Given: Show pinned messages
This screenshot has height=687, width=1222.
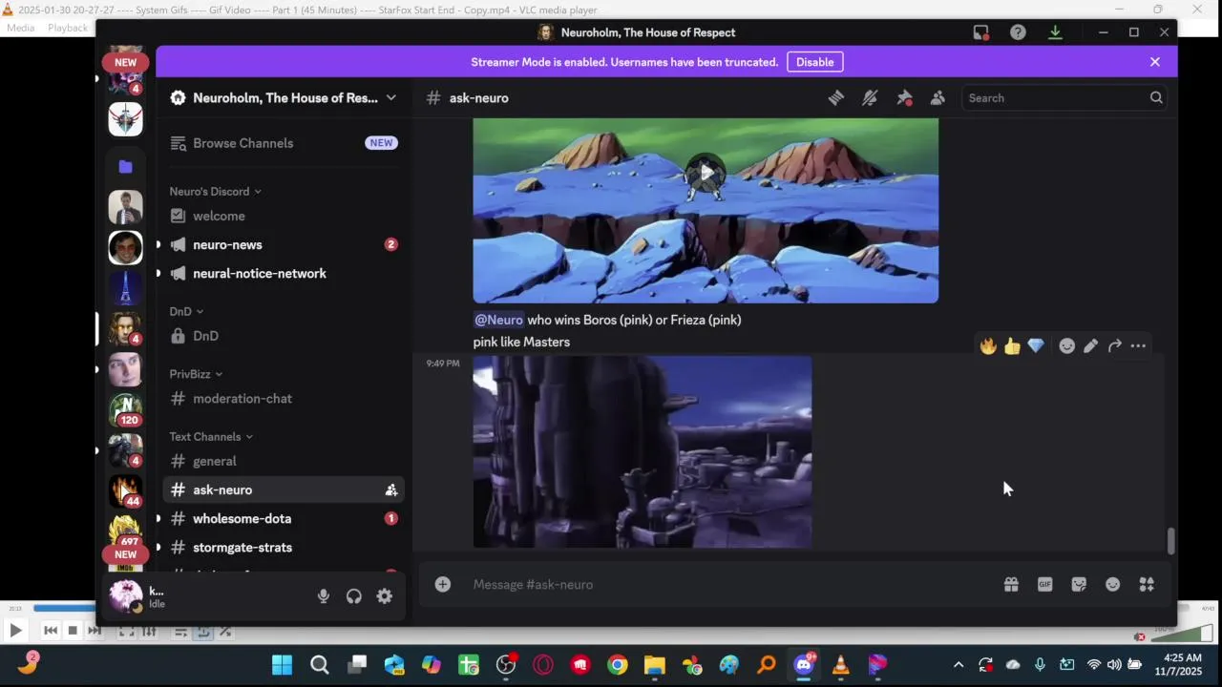Looking at the screenshot, I should (904, 98).
